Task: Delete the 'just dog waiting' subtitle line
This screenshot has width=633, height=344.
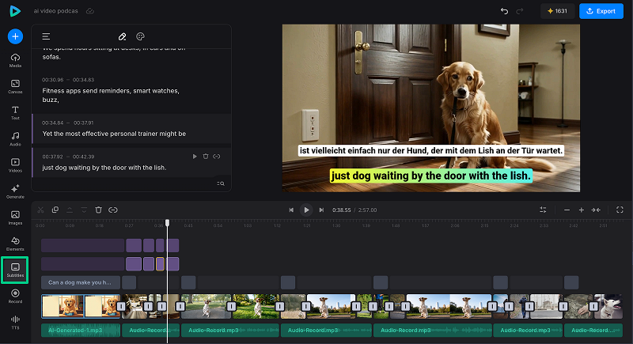Action: pos(206,157)
